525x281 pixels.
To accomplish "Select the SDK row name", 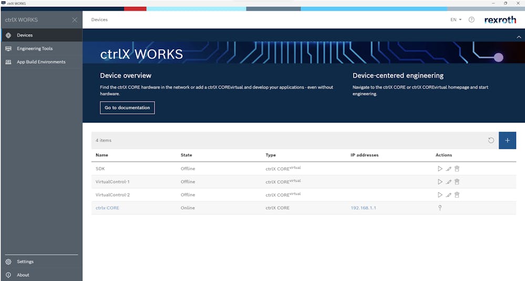I will pos(100,169).
